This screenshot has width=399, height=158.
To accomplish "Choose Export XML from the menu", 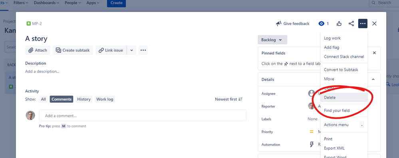I will (344, 148).
